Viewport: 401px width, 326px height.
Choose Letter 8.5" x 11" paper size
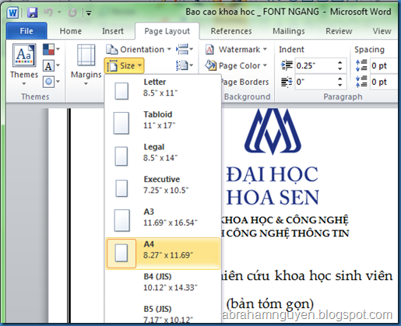[163, 91]
